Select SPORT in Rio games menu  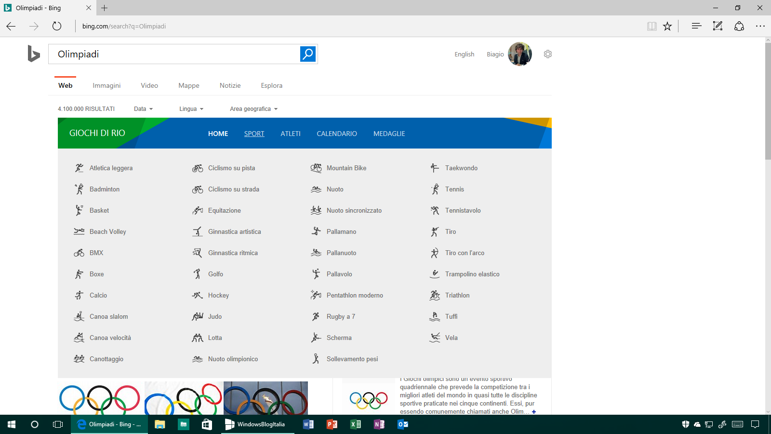click(x=254, y=134)
